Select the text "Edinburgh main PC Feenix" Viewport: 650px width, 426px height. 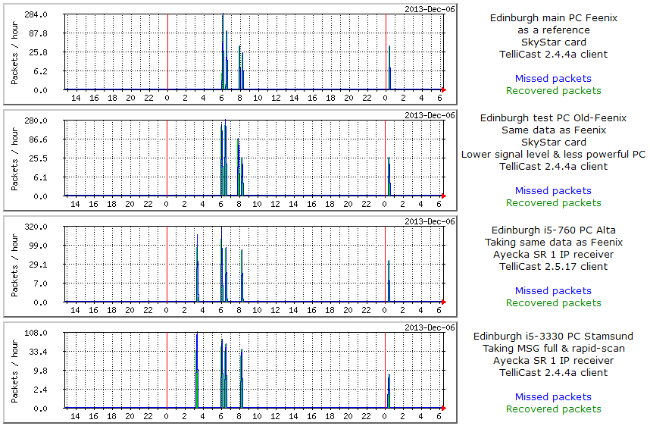[x=554, y=18]
